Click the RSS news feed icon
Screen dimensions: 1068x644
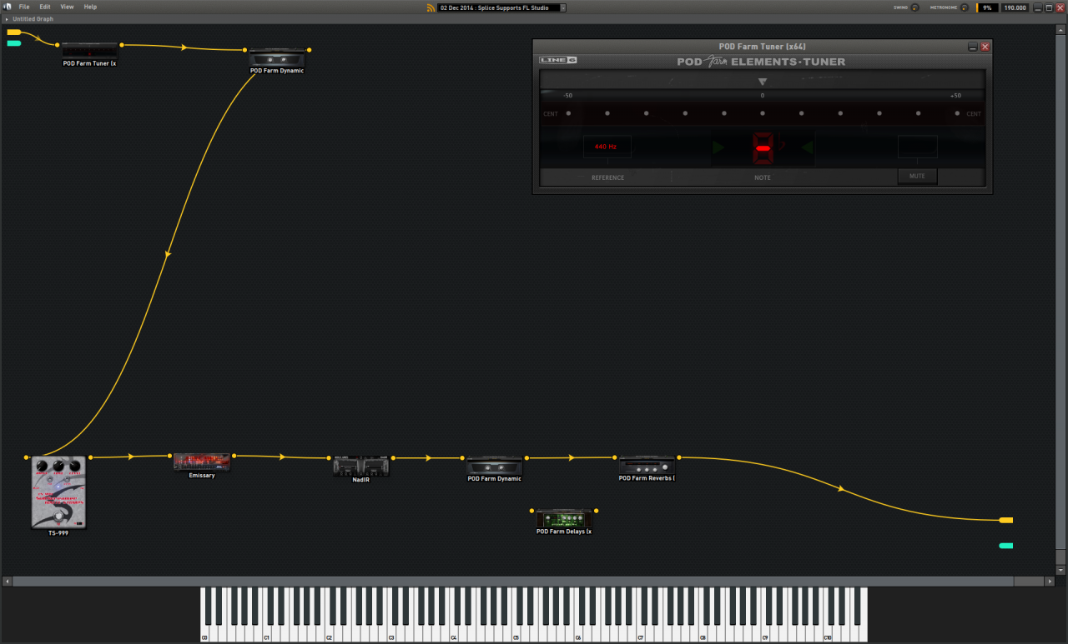tap(431, 7)
